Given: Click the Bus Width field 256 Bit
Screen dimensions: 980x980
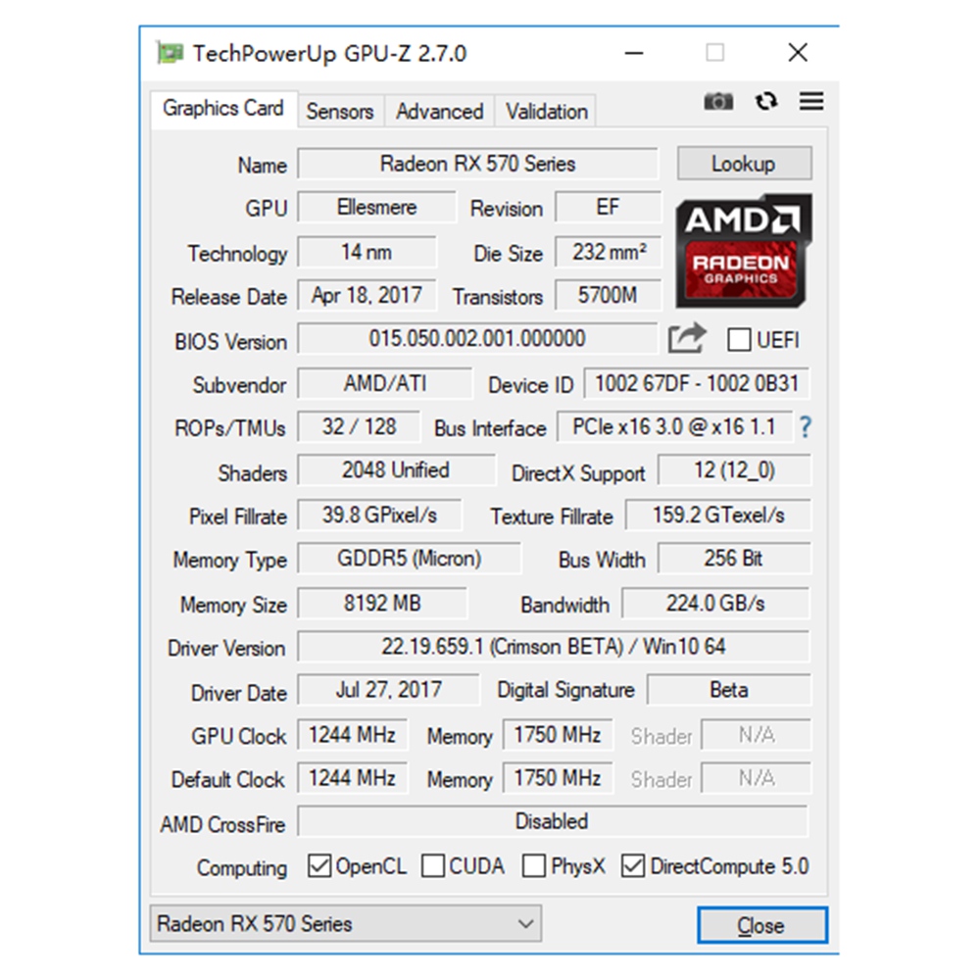Looking at the screenshot, I should click(734, 559).
